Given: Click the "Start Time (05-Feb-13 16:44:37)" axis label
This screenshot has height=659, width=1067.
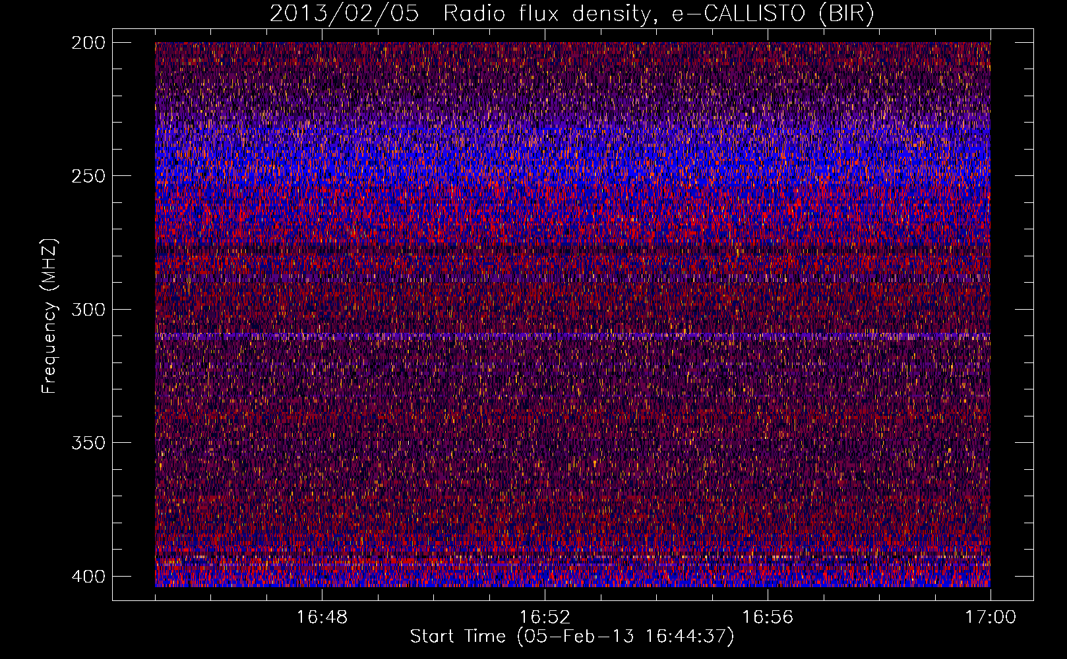Looking at the screenshot, I should pyautogui.click(x=572, y=637).
